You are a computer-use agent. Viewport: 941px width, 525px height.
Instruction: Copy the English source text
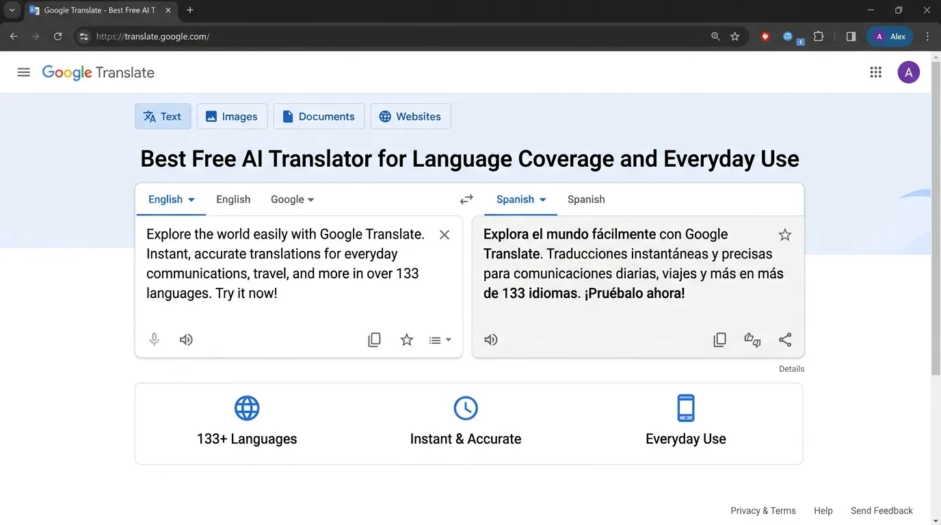click(374, 340)
